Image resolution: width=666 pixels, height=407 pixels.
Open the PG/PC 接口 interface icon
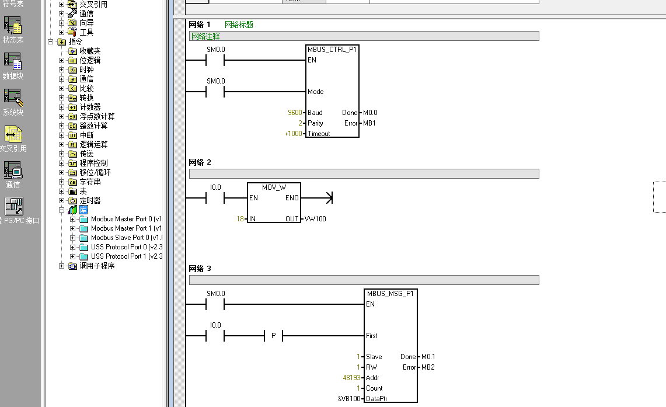pyautogui.click(x=14, y=207)
